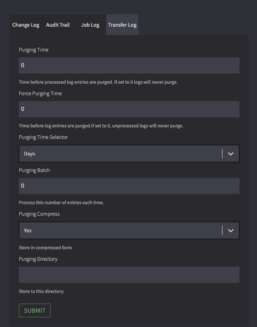Click the Yes value in Purging Compress
Viewport: 257px width, 327px height.
(28, 230)
